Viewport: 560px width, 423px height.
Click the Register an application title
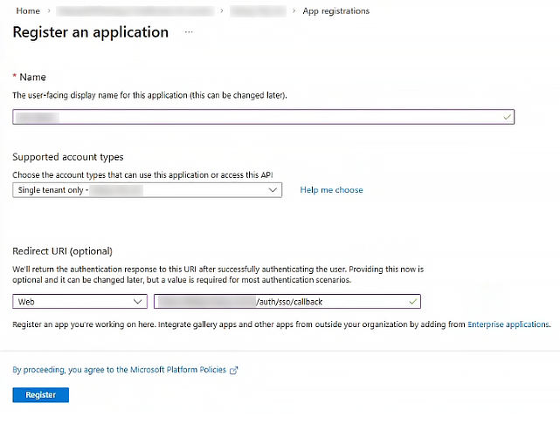pyautogui.click(x=90, y=32)
